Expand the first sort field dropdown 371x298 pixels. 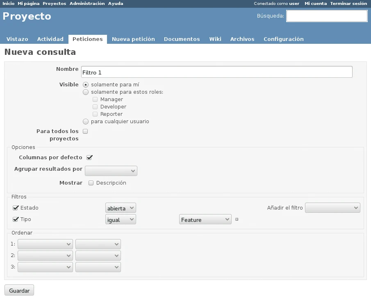45,244
